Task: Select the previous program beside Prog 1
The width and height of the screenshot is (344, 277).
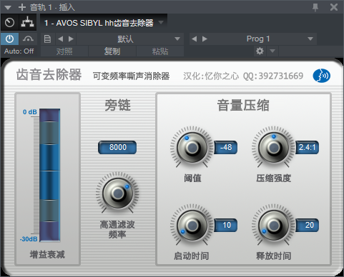Action: 195,39
